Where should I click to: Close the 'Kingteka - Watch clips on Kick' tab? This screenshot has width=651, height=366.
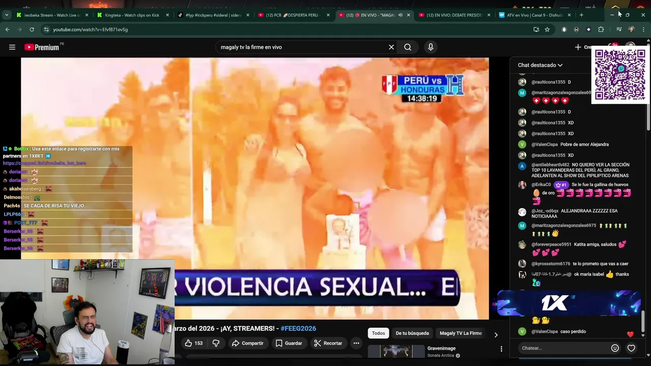pyautogui.click(x=167, y=15)
